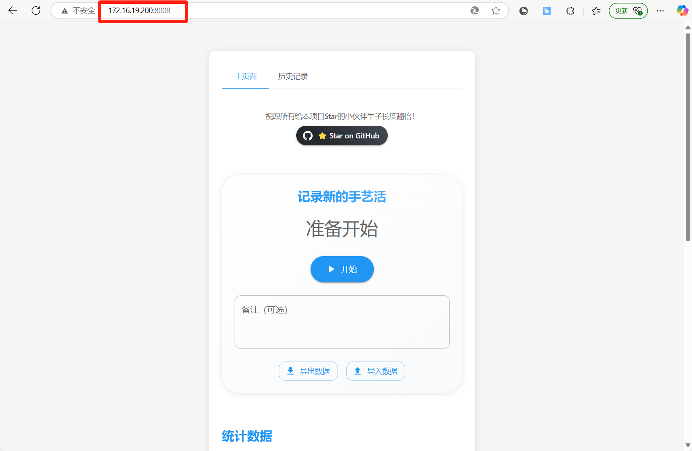Open the extensions puzzle-piece icon
The image size is (692, 451).
[570, 11]
